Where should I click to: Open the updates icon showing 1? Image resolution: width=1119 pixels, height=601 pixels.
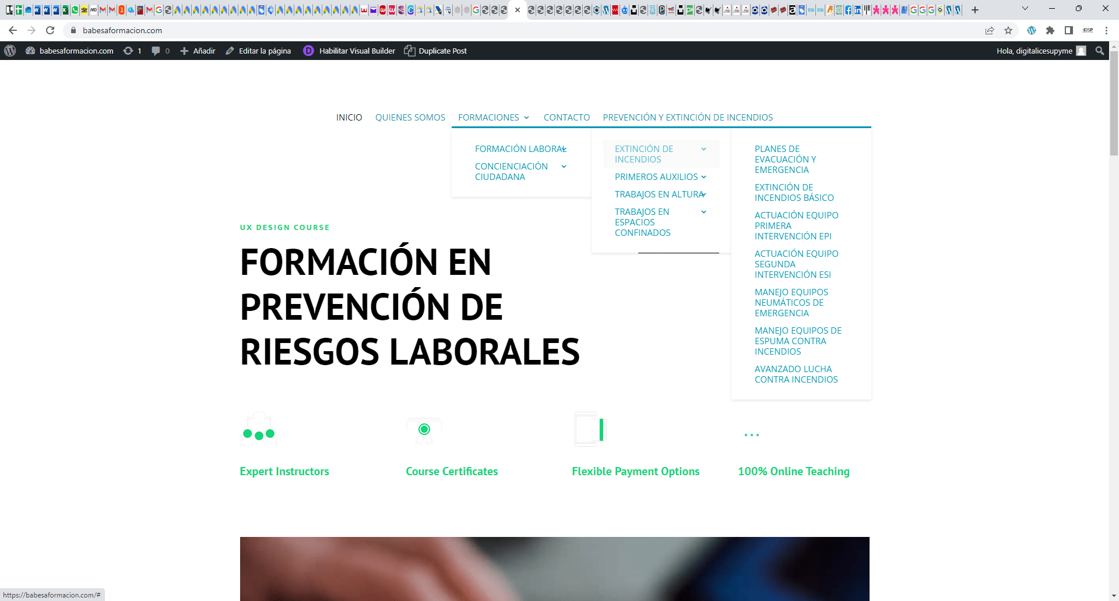click(132, 51)
